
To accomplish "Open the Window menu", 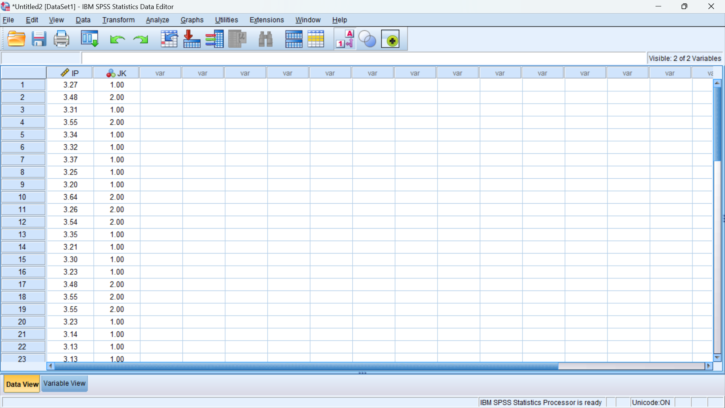I will tap(308, 20).
